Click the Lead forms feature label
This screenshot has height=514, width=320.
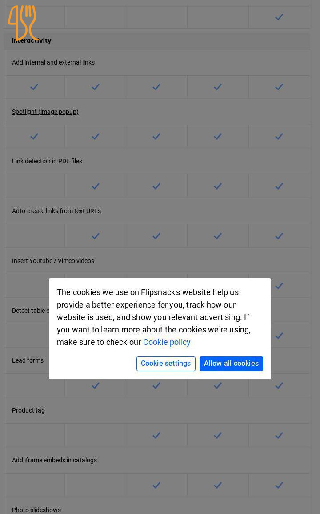click(x=28, y=360)
